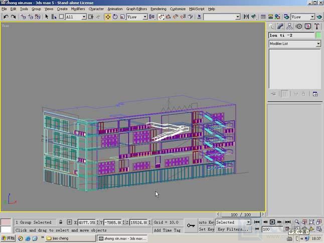324x243 pixels.
Task: Open the Curve Editor from the toolbar
Action: 263,17
